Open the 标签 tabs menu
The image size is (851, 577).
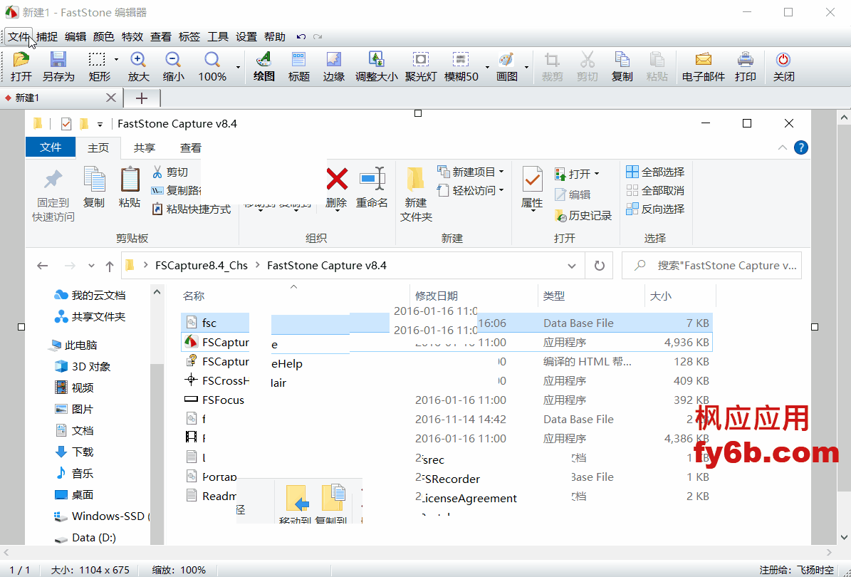coord(189,37)
